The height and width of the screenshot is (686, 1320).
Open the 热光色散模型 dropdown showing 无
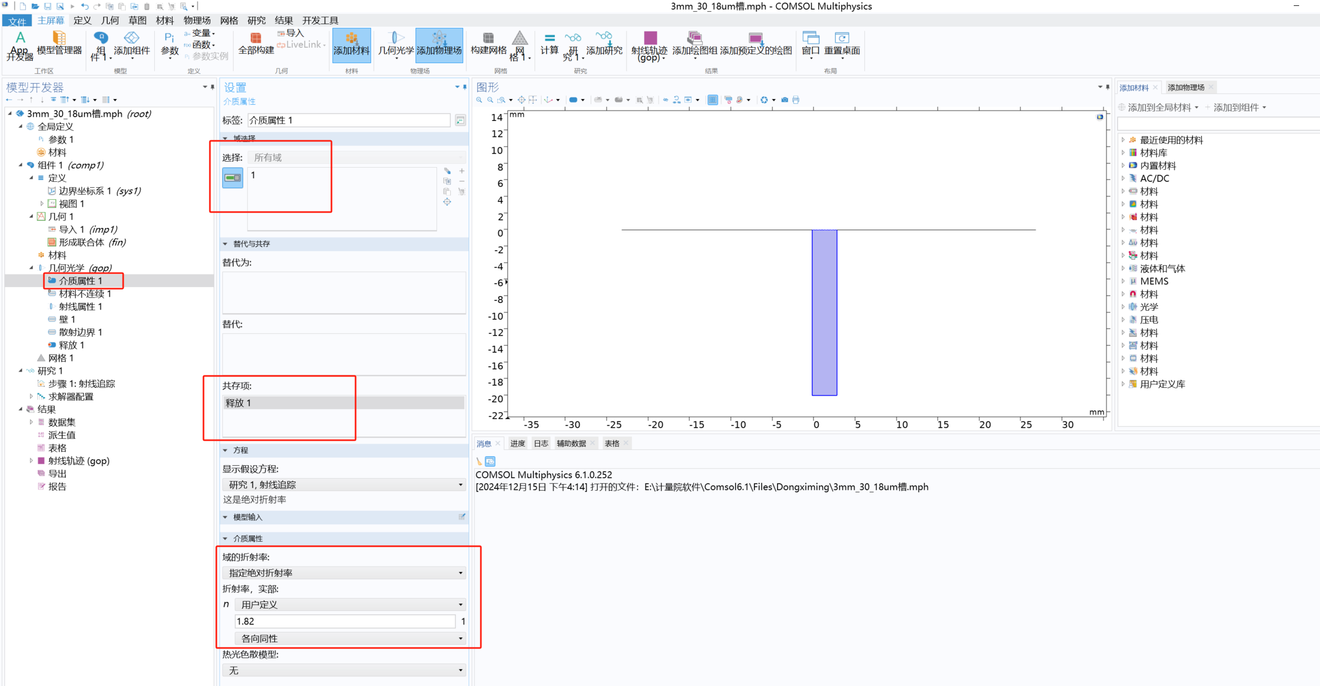pyautogui.click(x=344, y=670)
